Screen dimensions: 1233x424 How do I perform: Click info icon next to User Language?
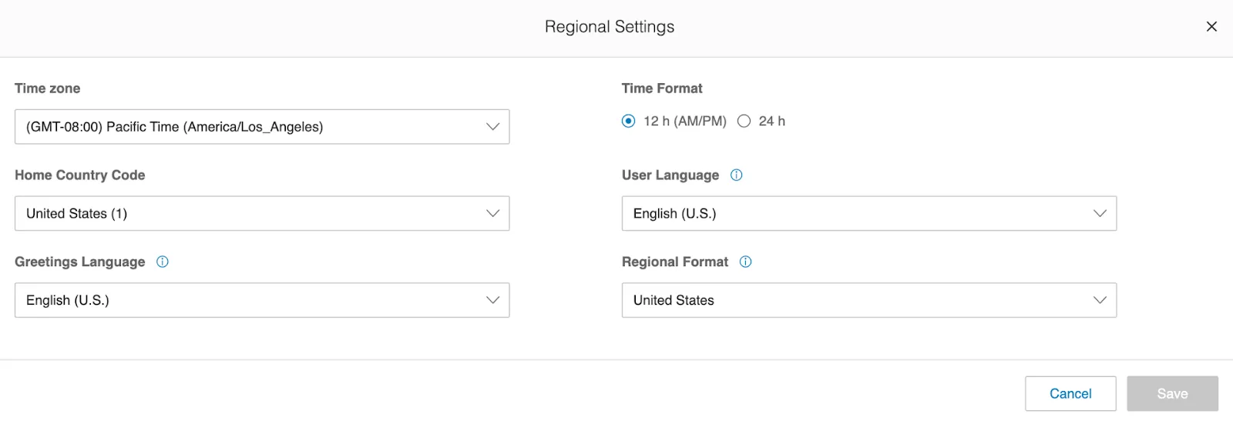click(737, 175)
